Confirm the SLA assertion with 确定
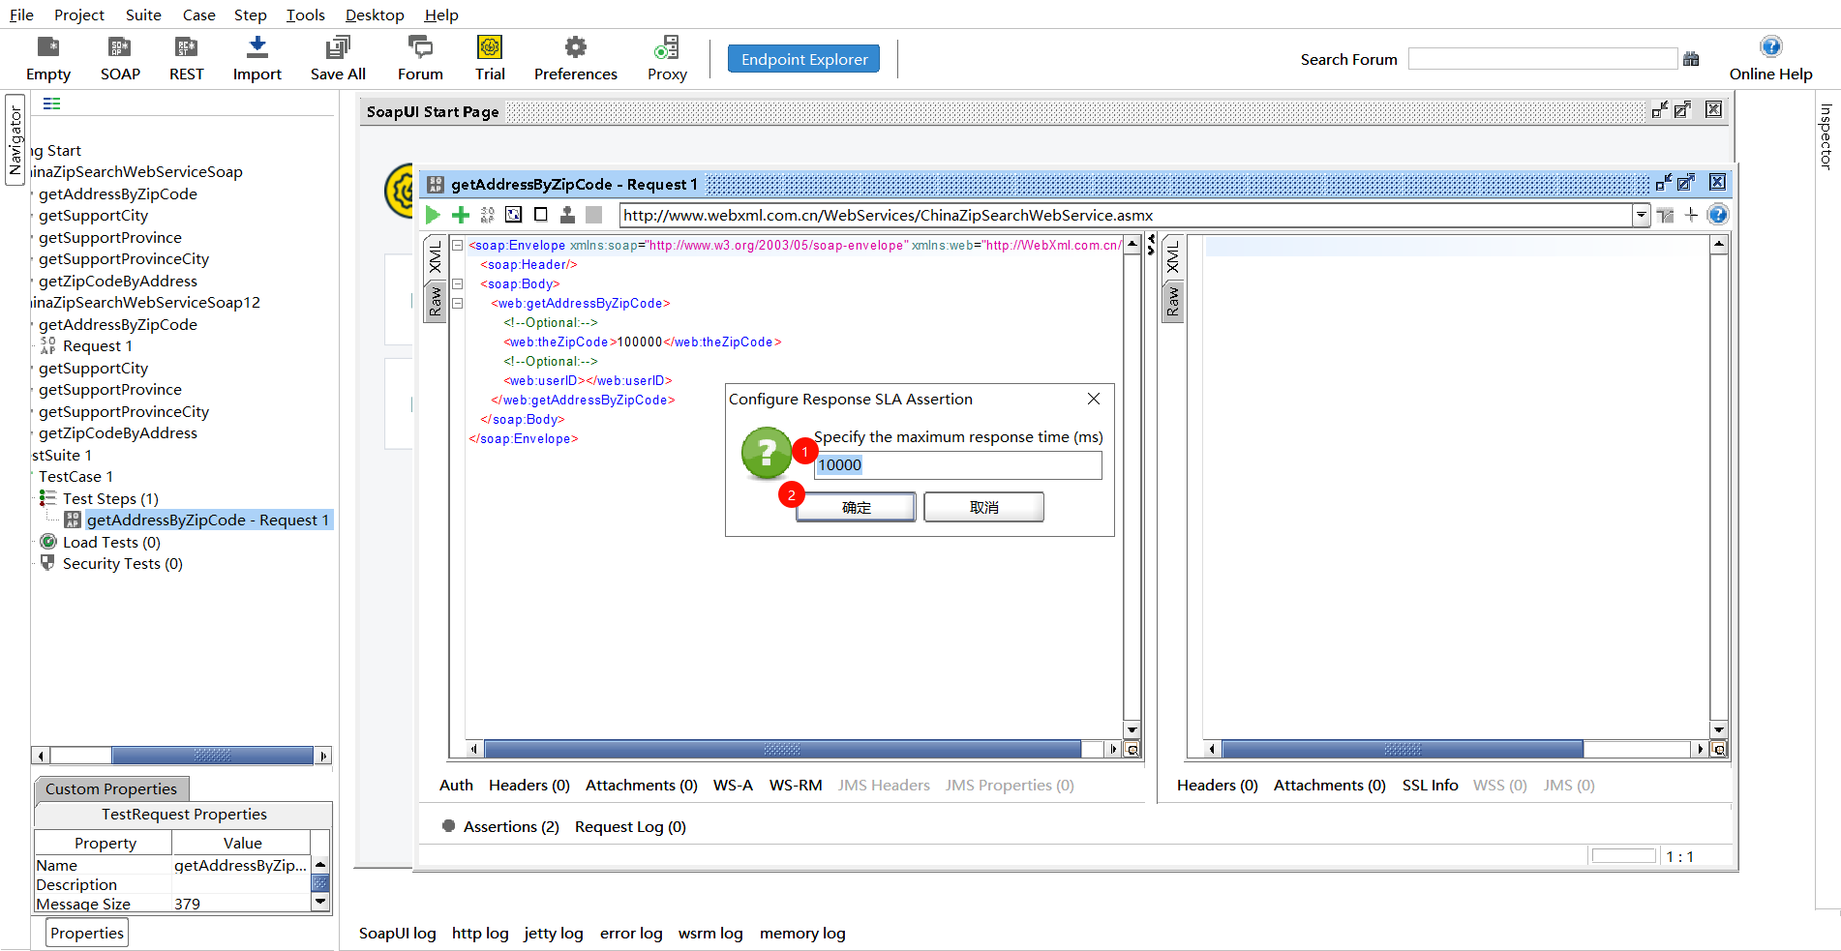This screenshot has height=951, width=1841. click(x=856, y=507)
